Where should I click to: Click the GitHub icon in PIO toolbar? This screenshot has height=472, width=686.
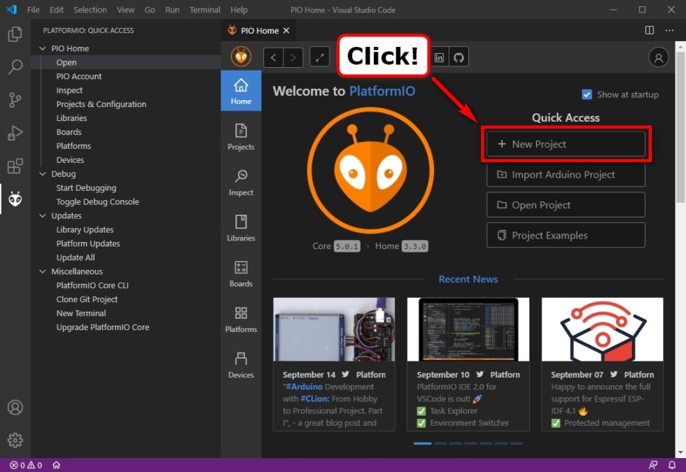pyautogui.click(x=458, y=57)
